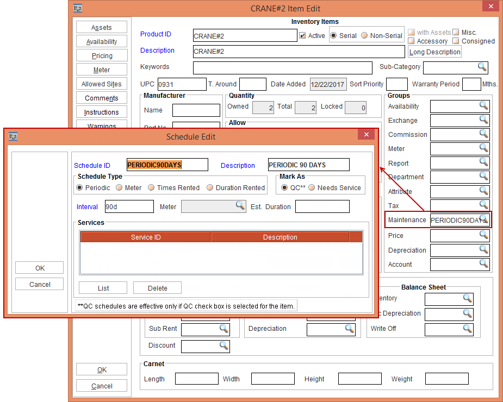Select the Non-Serial radio button
The width and height of the screenshot is (503, 402).
point(364,36)
